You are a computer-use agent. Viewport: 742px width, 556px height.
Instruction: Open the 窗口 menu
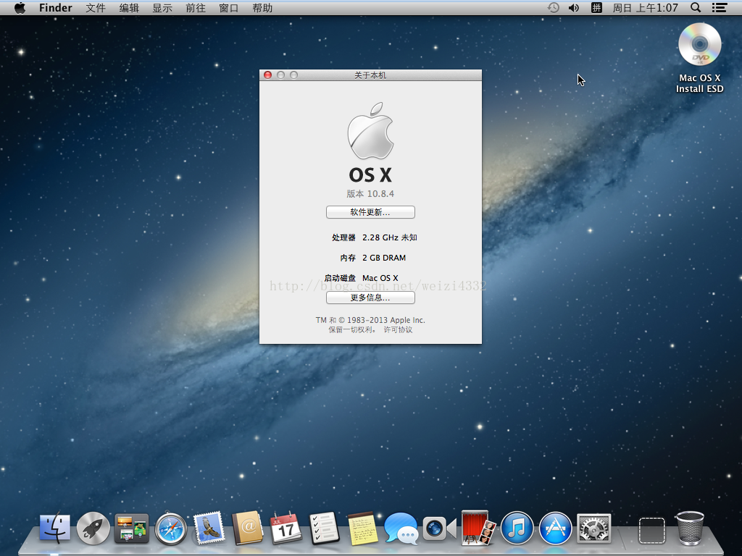click(x=228, y=8)
